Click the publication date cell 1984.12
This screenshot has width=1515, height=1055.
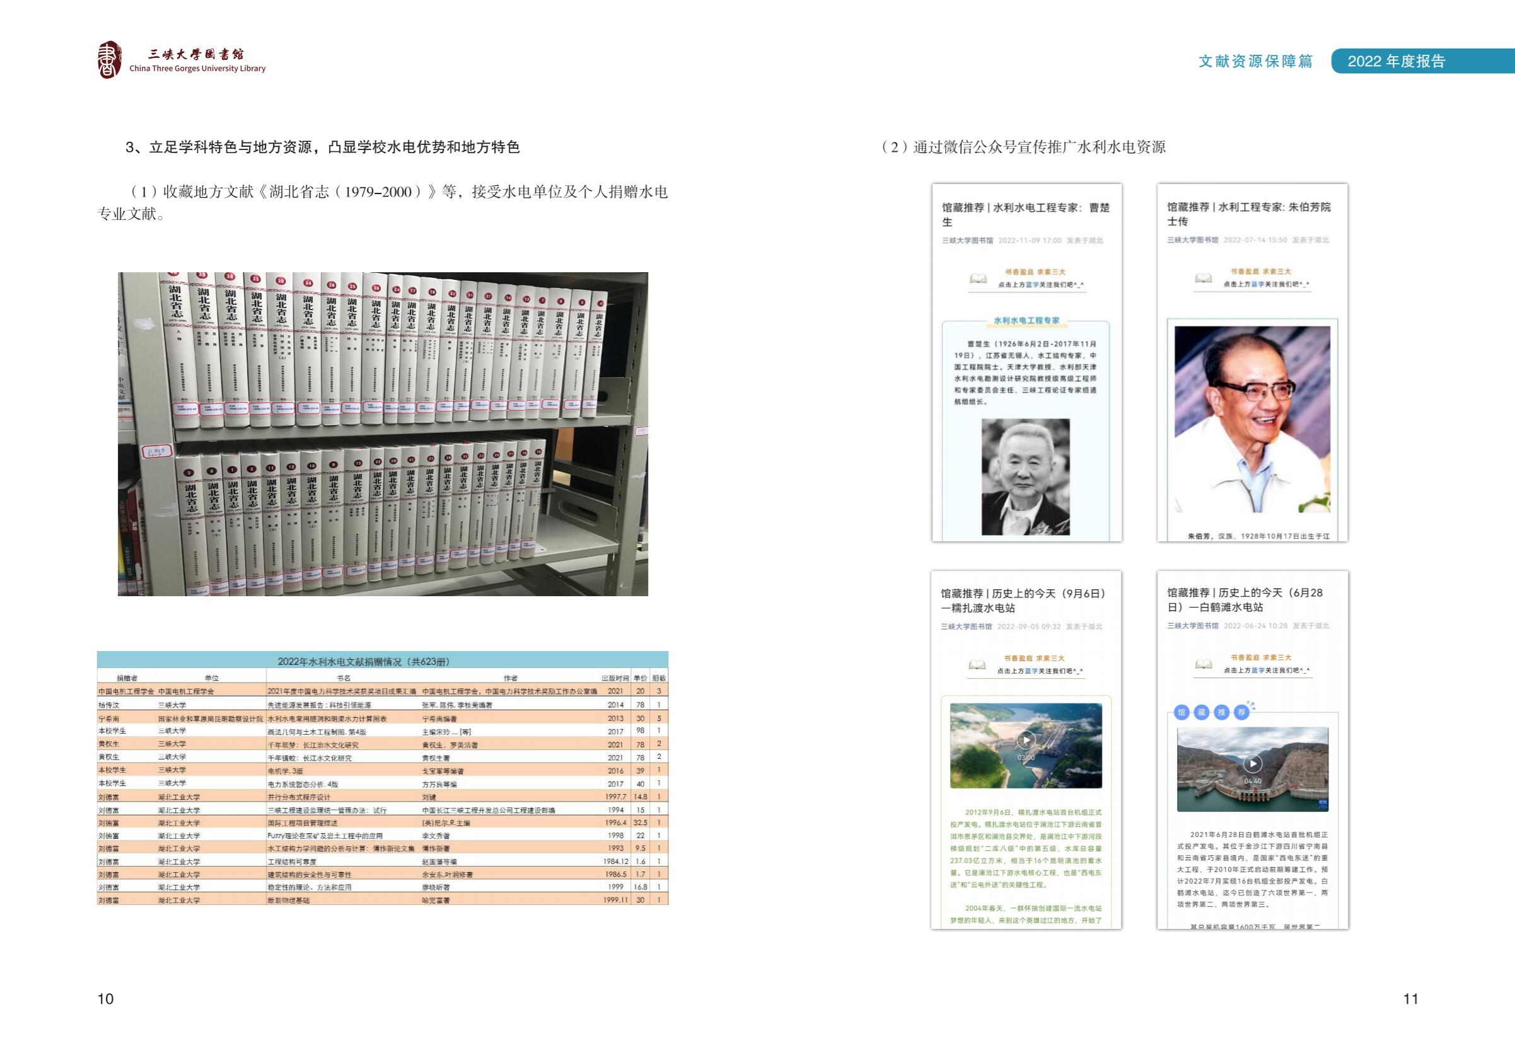pos(615,862)
